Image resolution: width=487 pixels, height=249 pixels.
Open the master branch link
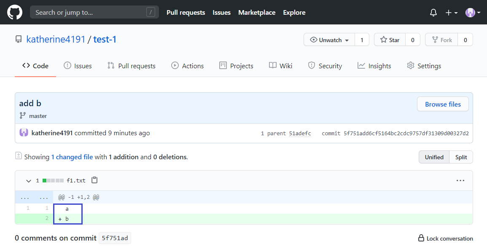pos(38,116)
